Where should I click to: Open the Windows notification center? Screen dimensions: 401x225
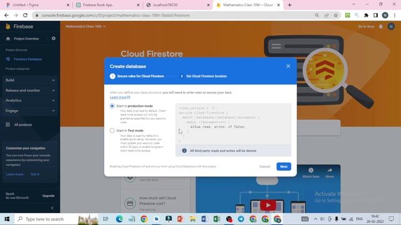[x=391, y=219]
